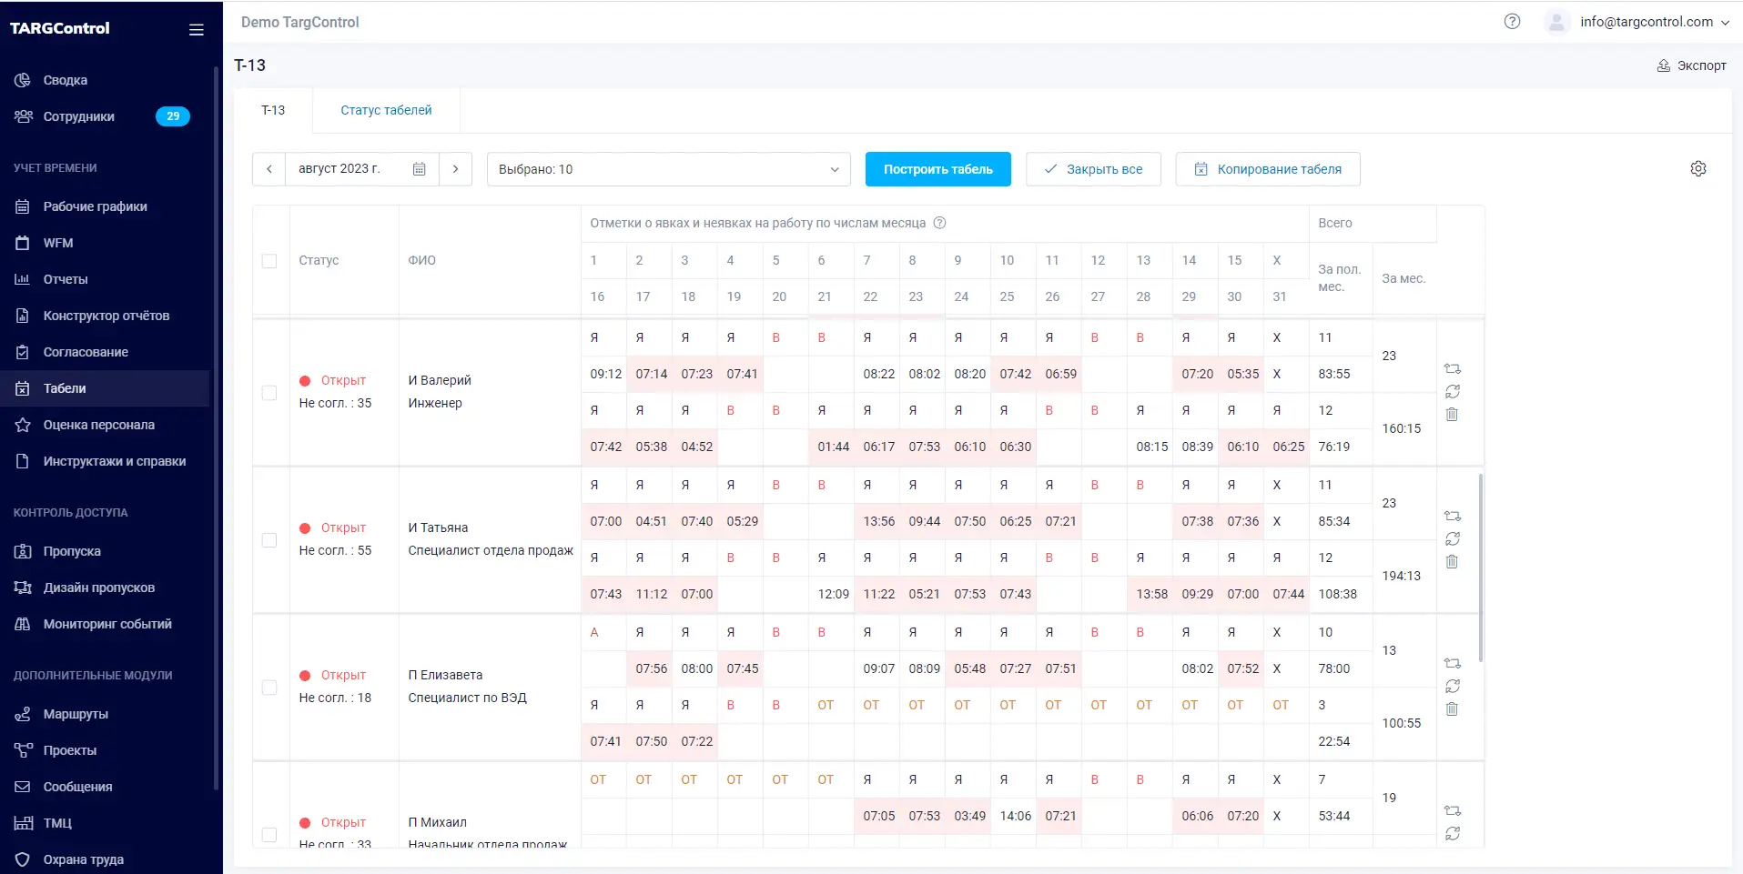1743x874 pixels.
Task: Click info icon next to attendance header
Action: 940,223
